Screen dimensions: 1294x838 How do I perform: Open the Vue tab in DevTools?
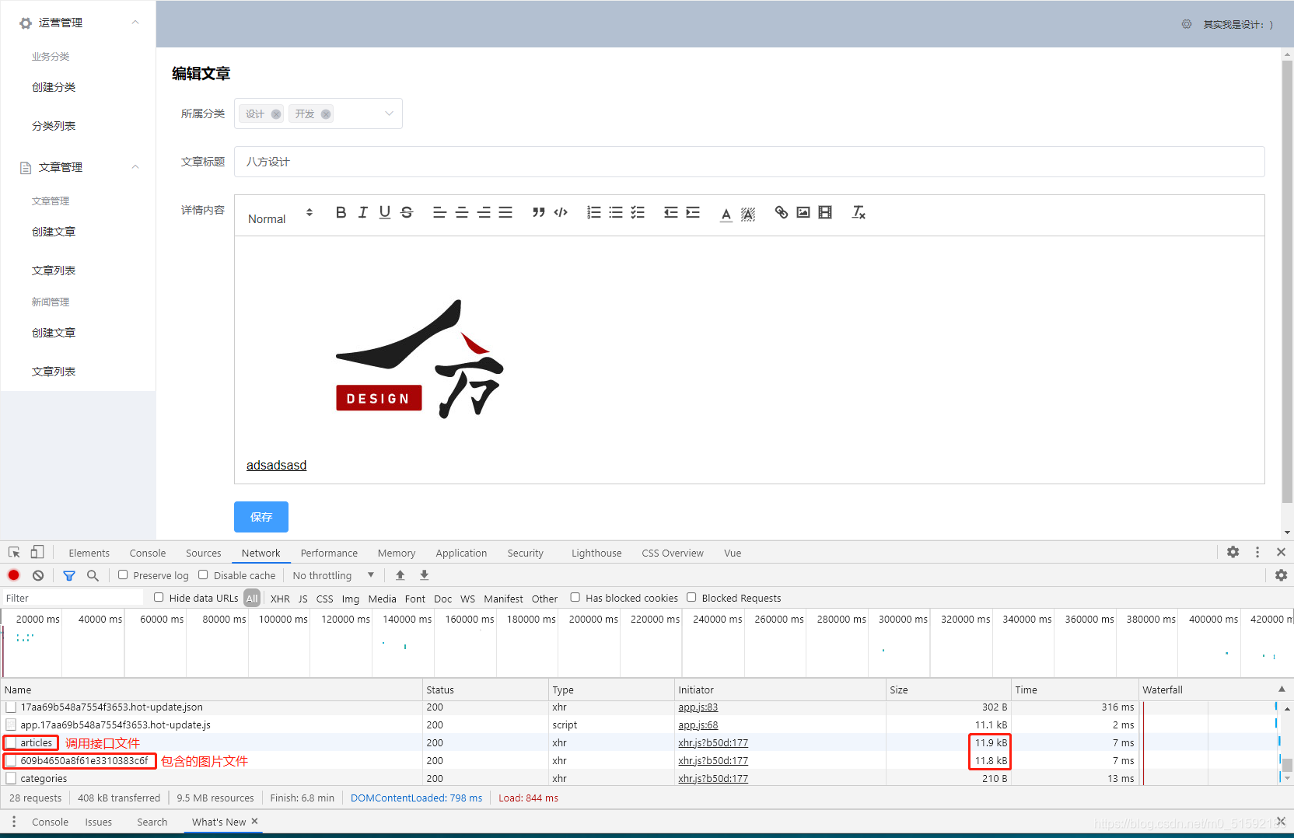pos(731,553)
